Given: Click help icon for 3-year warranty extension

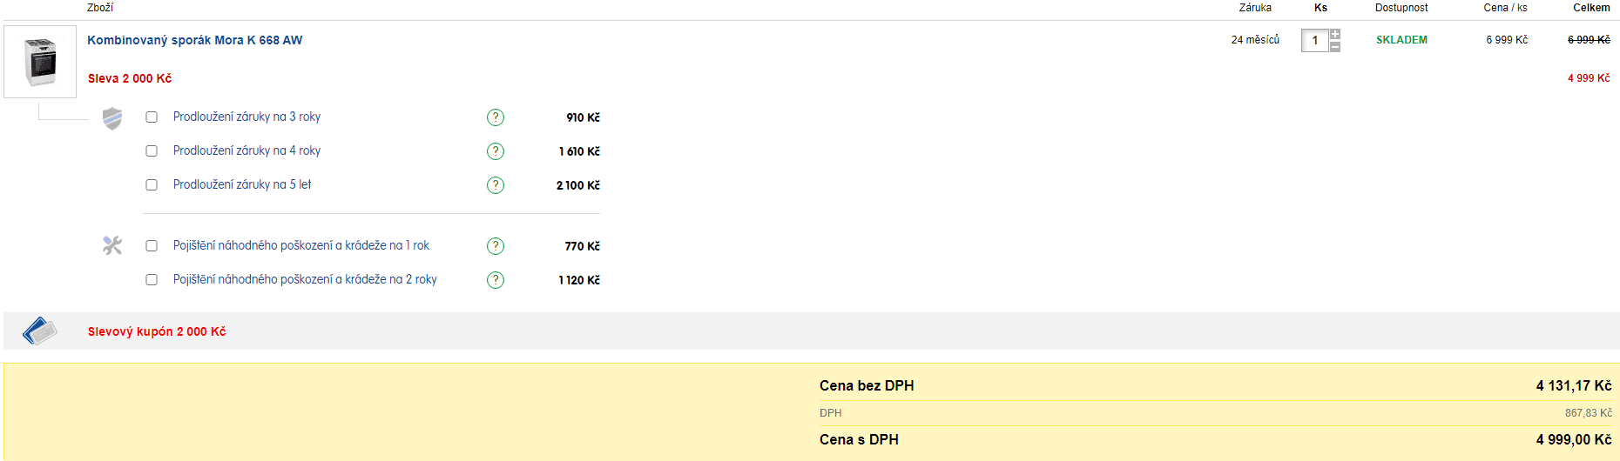Looking at the screenshot, I should pyautogui.click(x=496, y=117).
